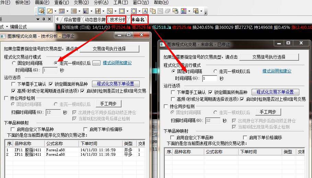
Task: Select the text annotation A tool
Action: [145, 11]
